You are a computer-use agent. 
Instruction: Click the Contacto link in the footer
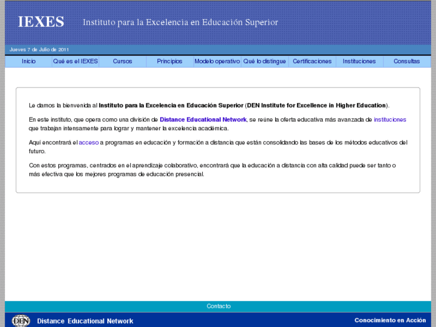(x=218, y=306)
